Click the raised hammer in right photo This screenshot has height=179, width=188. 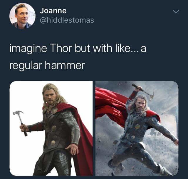(x=143, y=92)
